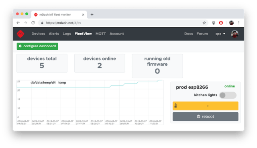The height and width of the screenshot is (148, 257).
Task: Open the Devices menu item
Action: coord(39,34)
